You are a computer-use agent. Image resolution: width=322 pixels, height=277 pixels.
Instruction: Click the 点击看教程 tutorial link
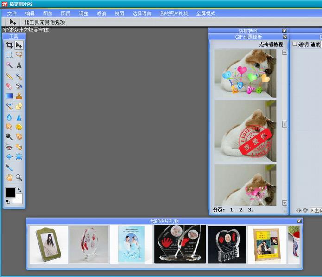(x=271, y=45)
